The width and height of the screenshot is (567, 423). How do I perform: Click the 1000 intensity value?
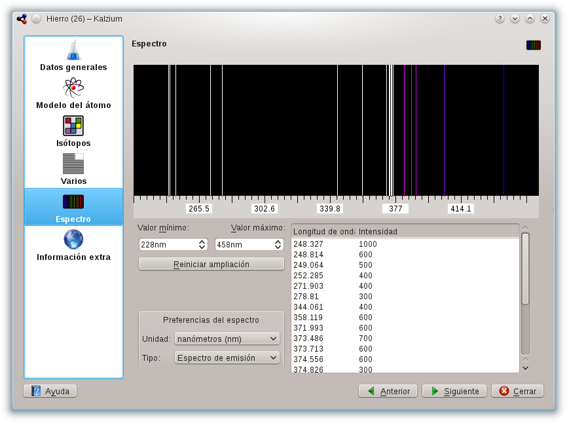(x=368, y=244)
